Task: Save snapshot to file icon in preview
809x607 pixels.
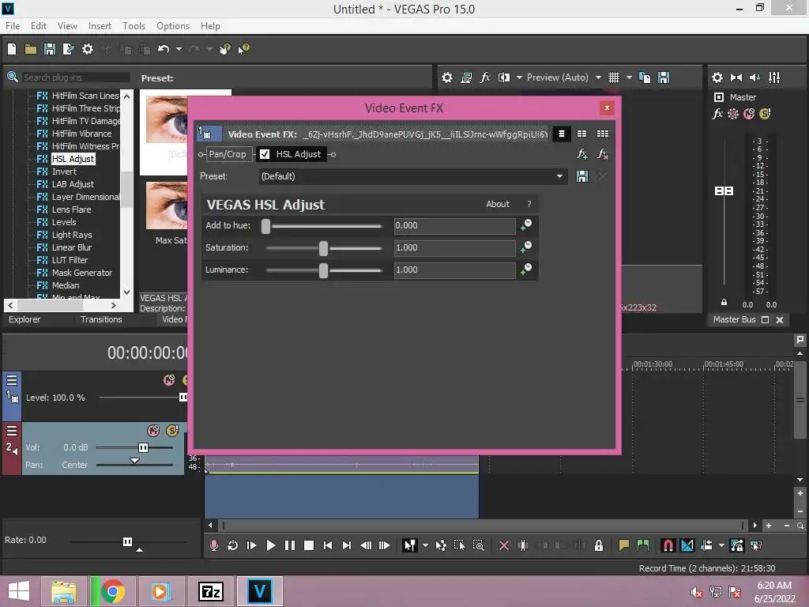Action: point(664,77)
